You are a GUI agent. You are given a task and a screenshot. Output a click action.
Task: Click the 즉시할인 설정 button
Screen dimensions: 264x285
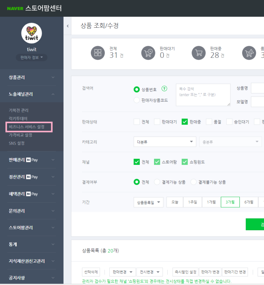pos(185,272)
